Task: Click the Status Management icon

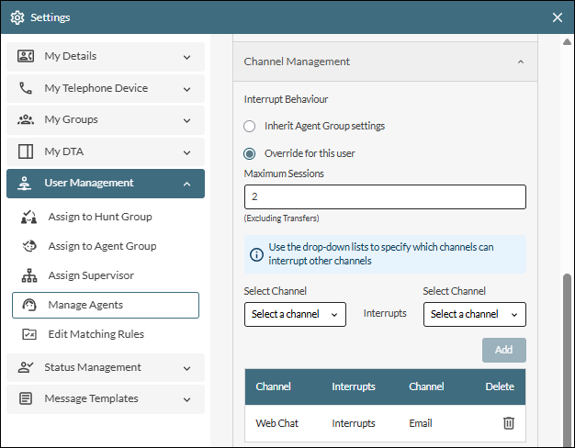Action: coord(26,368)
